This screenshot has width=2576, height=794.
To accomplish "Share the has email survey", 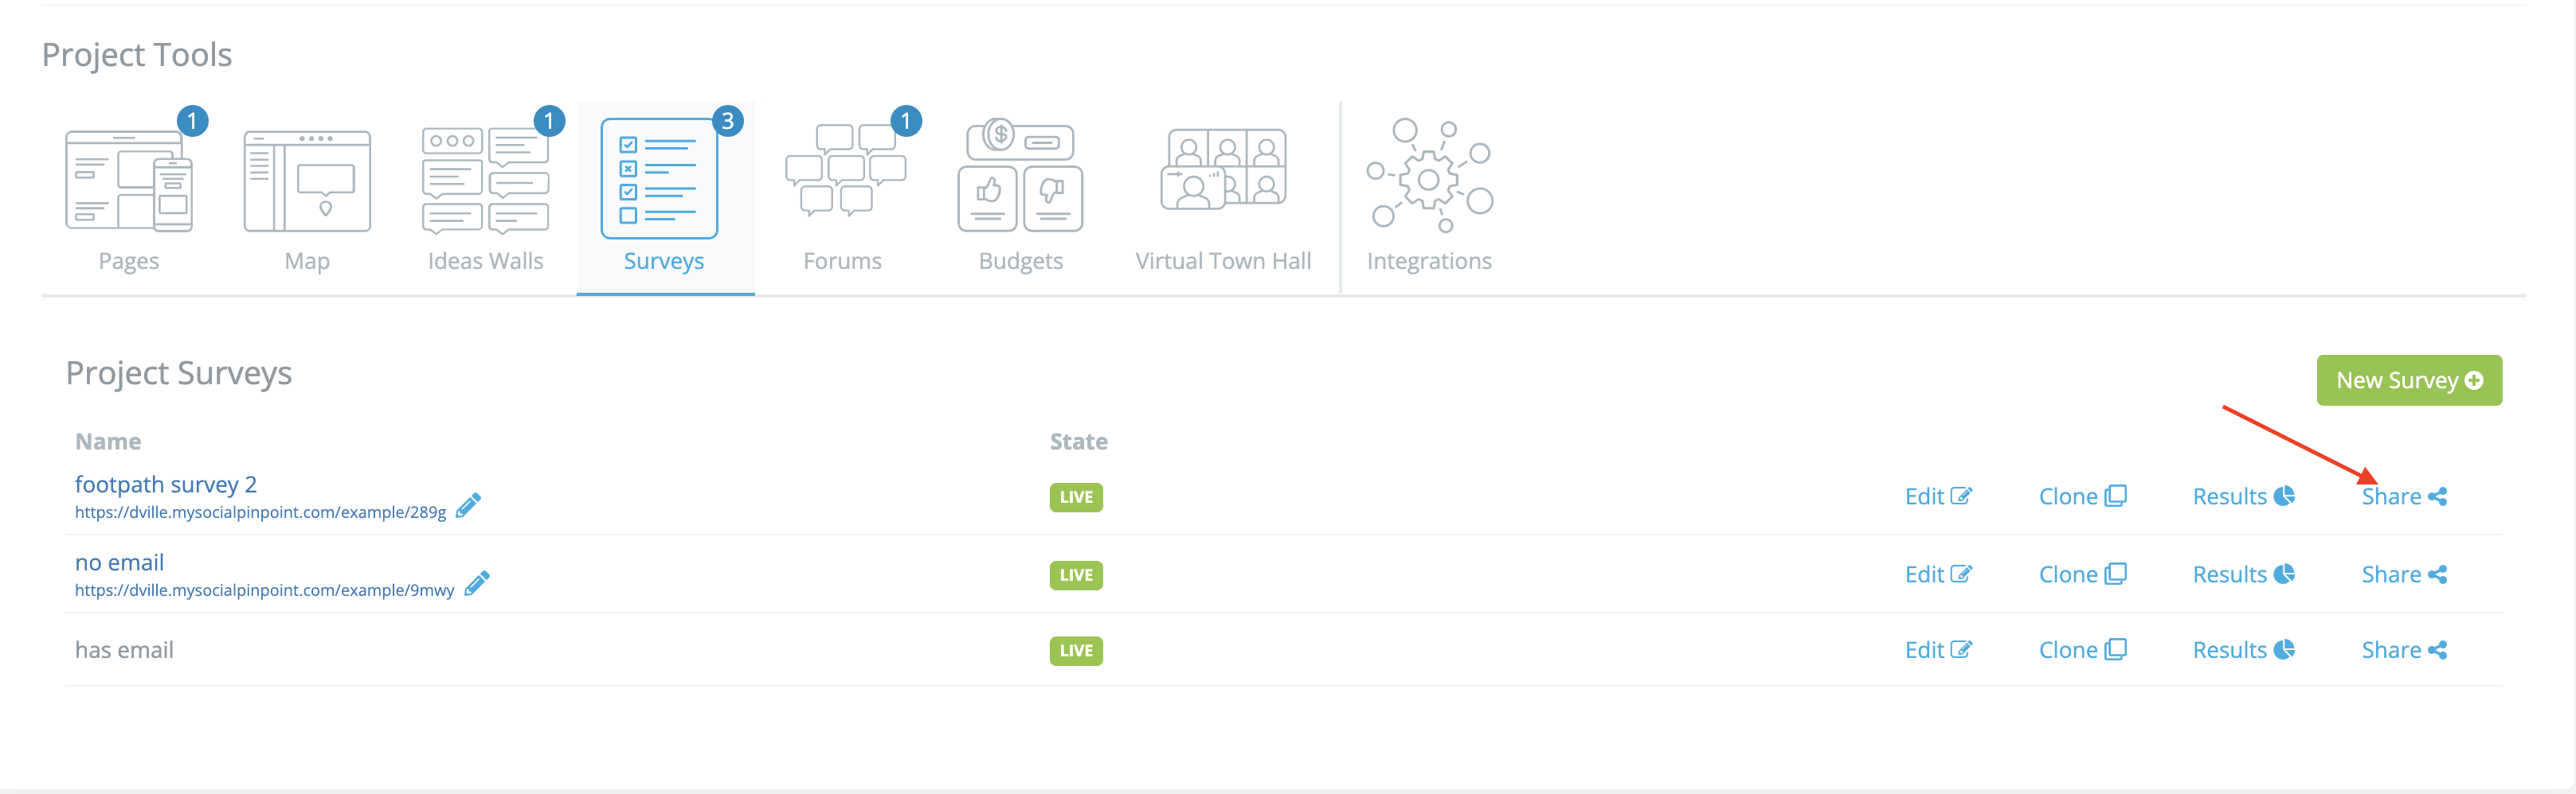I will [2403, 650].
